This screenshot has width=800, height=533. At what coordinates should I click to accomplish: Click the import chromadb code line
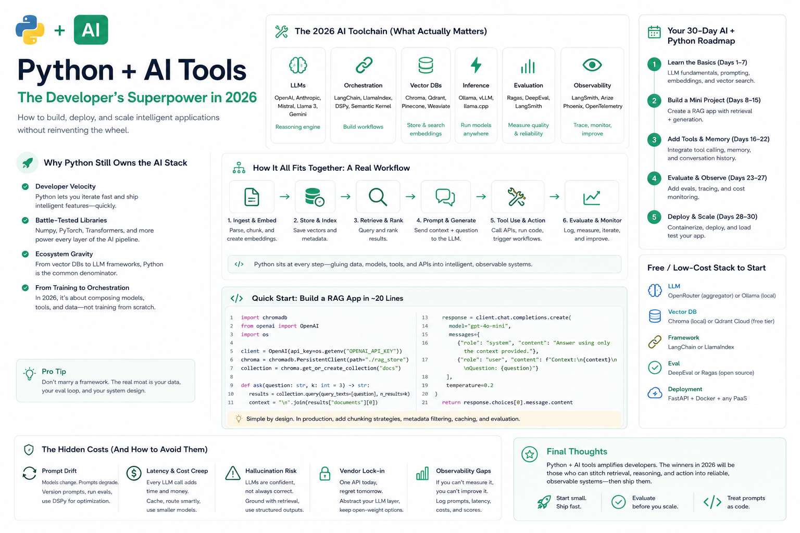click(264, 318)
